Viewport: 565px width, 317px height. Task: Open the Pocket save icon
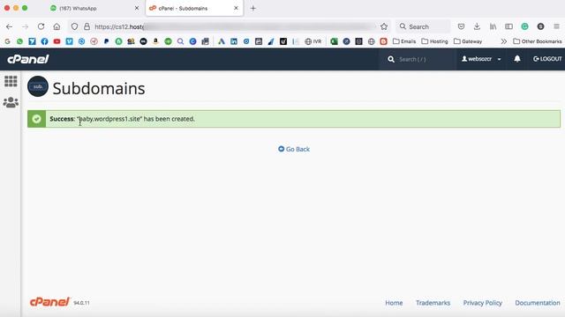click(x=461, y=26)
